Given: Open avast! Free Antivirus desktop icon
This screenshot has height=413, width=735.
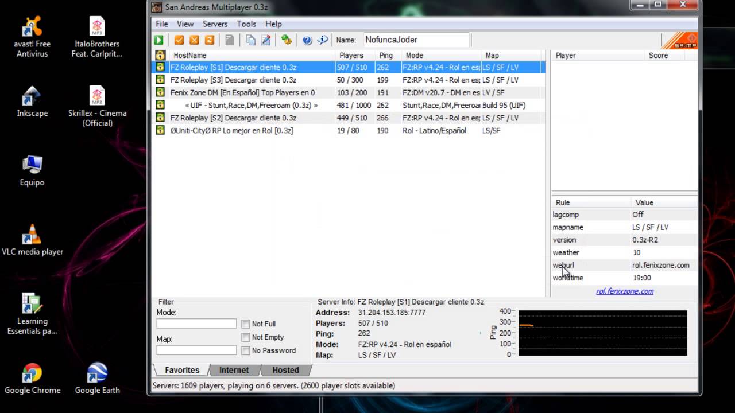Looking at the screenshot, I should click(32, 37).
